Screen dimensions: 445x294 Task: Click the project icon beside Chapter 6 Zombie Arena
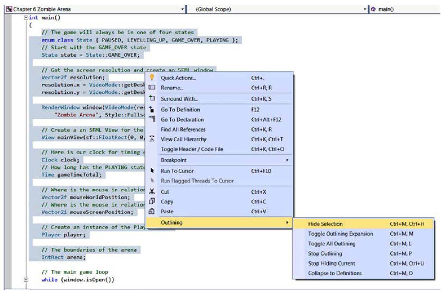pyautogui.click(x=9, y=9)
